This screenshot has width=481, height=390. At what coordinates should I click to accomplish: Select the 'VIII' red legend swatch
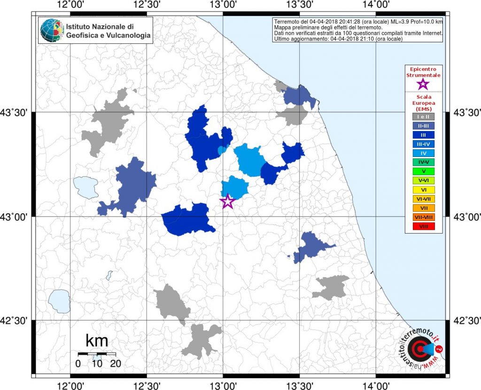pyautogui.click(x=424, y=227)
